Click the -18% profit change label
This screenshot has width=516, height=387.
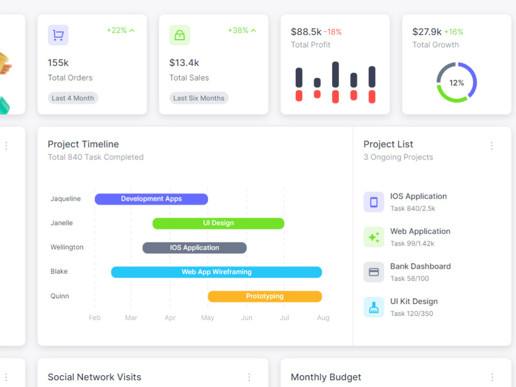point(333,32)
